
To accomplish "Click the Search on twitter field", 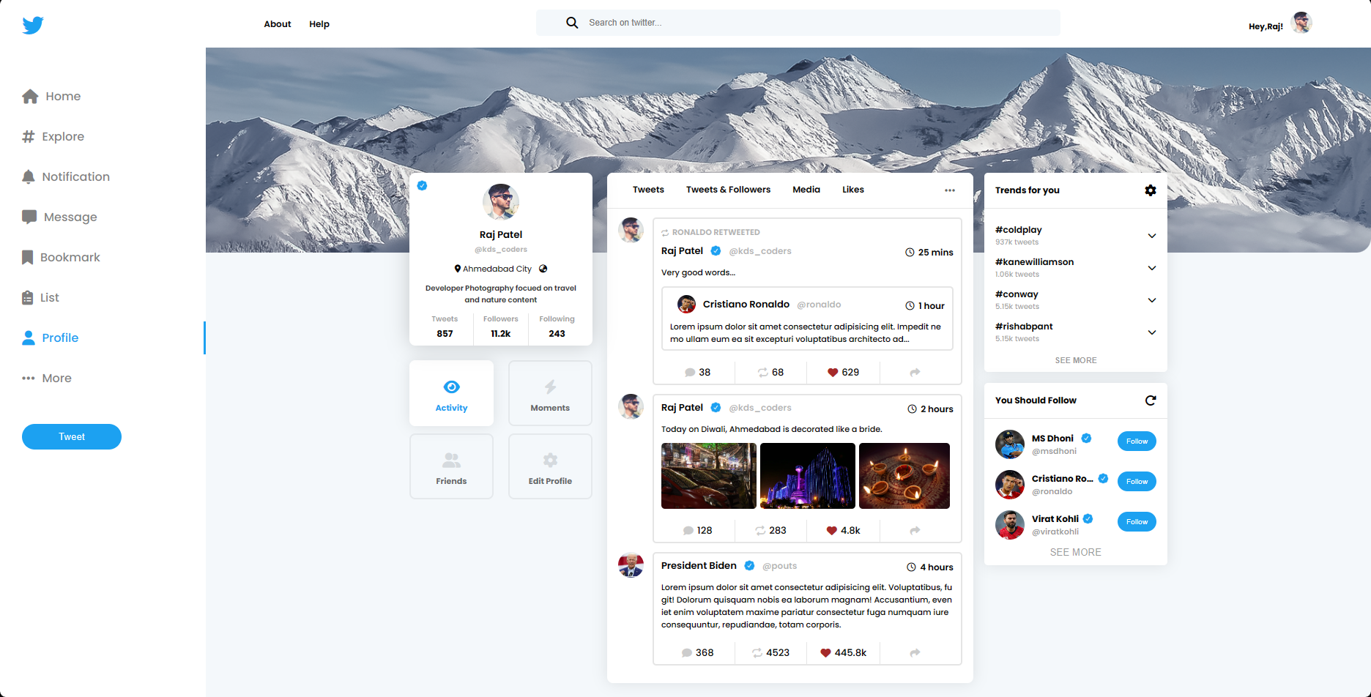I will coord(806,23).
